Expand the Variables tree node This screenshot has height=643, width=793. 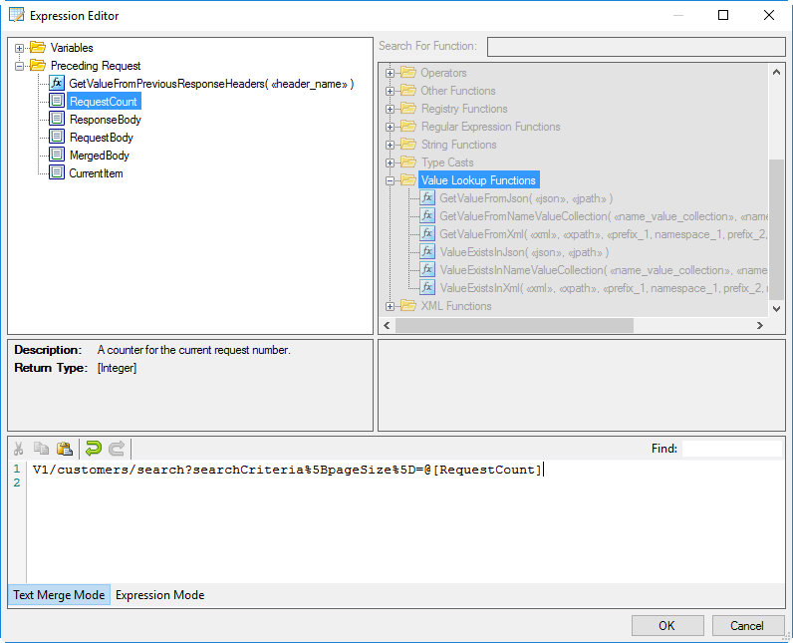[19, 48]
